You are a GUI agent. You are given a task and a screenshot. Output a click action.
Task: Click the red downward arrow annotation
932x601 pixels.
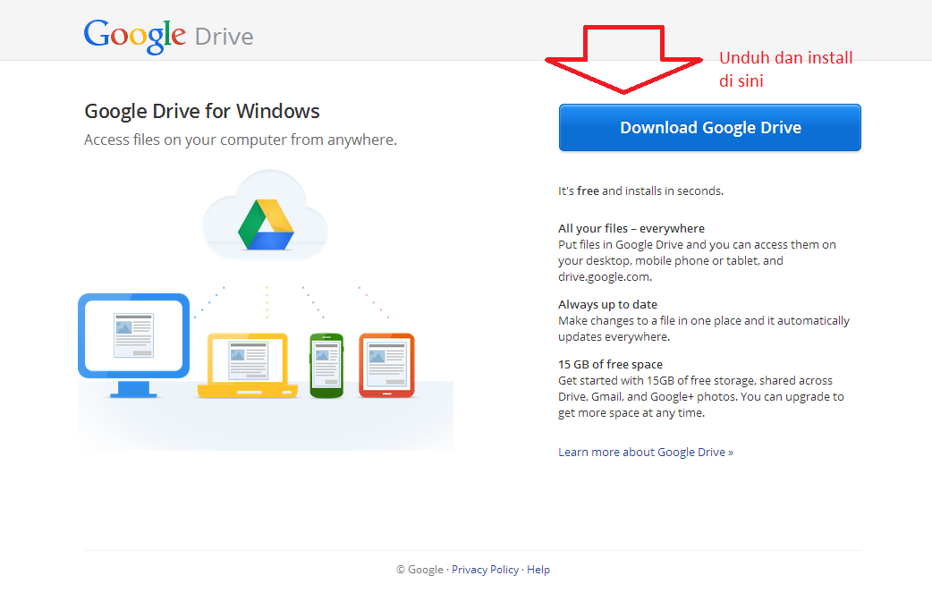tap(623, 58)
